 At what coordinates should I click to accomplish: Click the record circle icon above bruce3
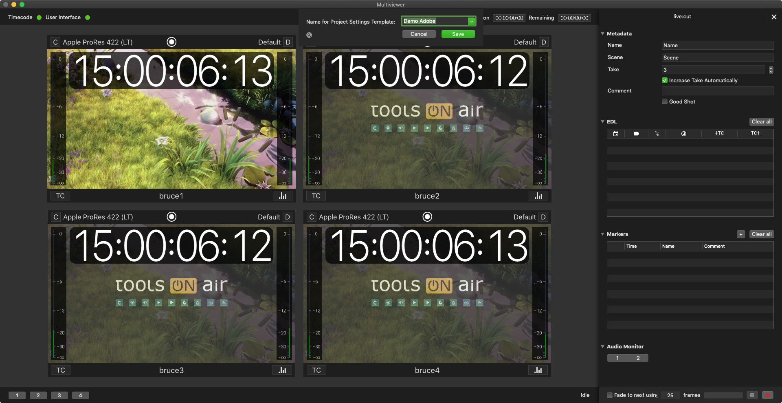[171, 217]
